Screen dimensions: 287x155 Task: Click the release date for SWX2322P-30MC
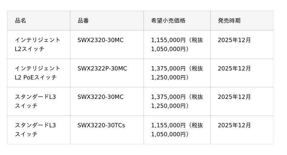(x=234, y=69)
